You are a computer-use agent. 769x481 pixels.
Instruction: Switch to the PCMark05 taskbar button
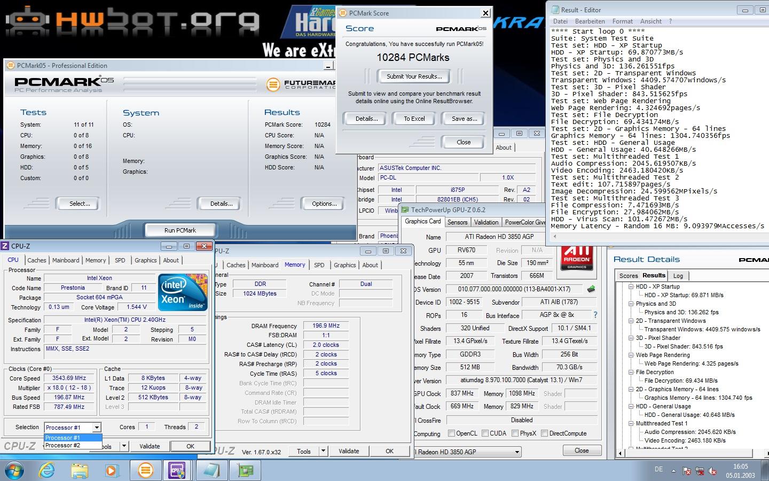(x=145, y=471)
